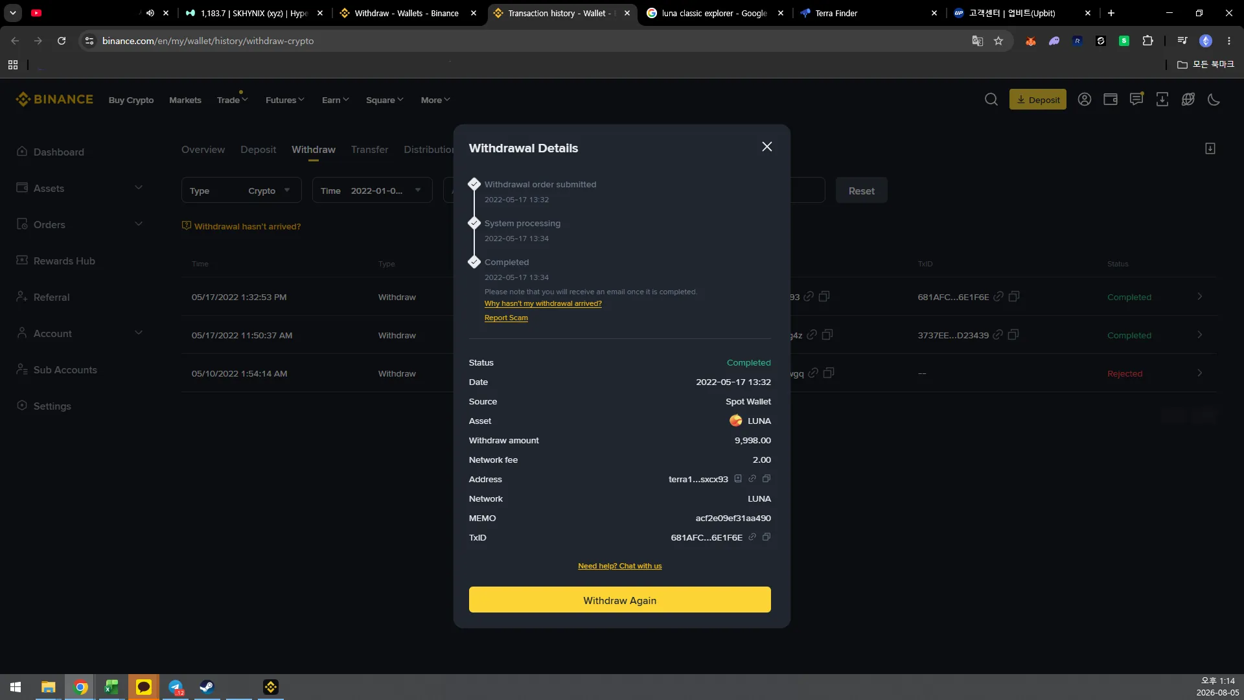Bookmark this page with the star icon
Image resolution: width=1244 pixels, height=700 pixels.
click(998, 41)
